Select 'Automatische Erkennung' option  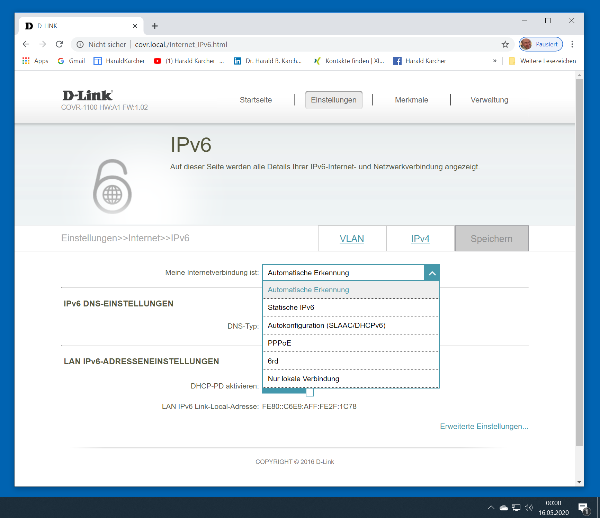click(x=351, y=290)
